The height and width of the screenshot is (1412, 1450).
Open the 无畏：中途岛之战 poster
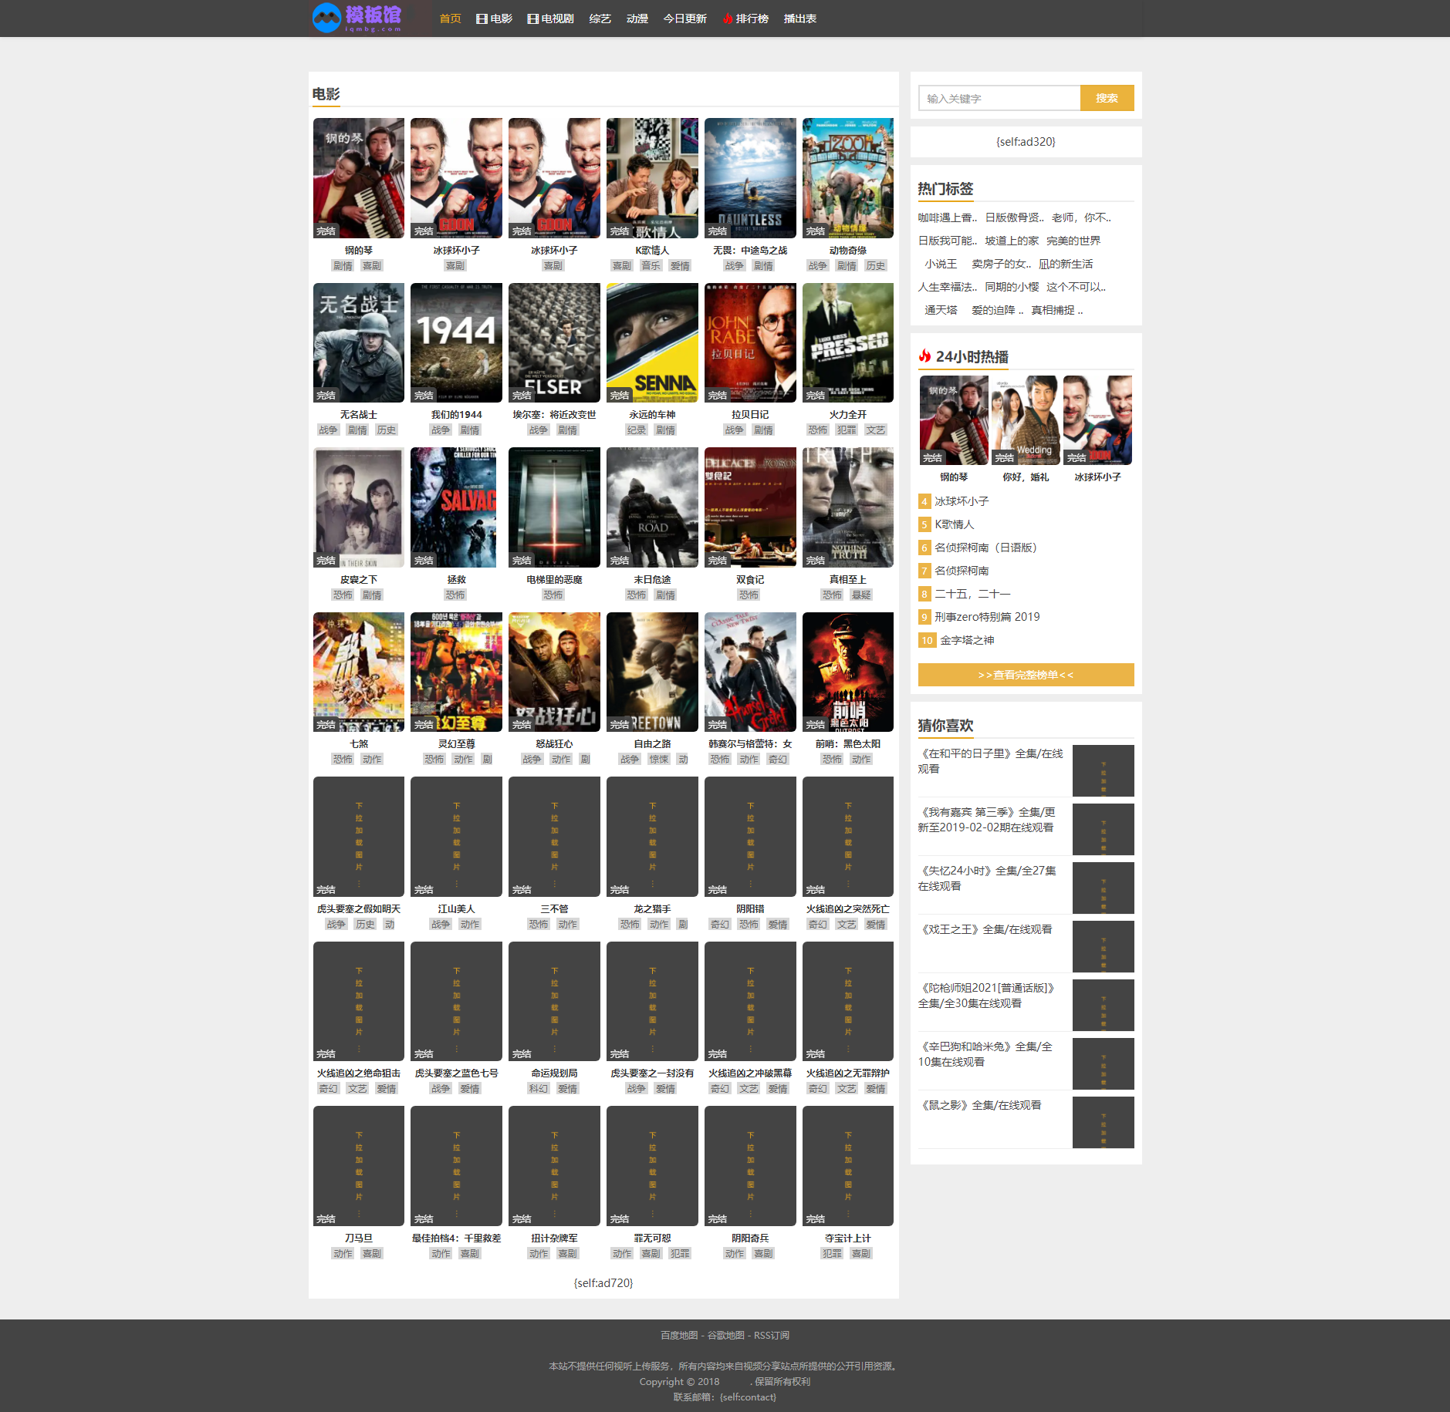tap(750, 178)
